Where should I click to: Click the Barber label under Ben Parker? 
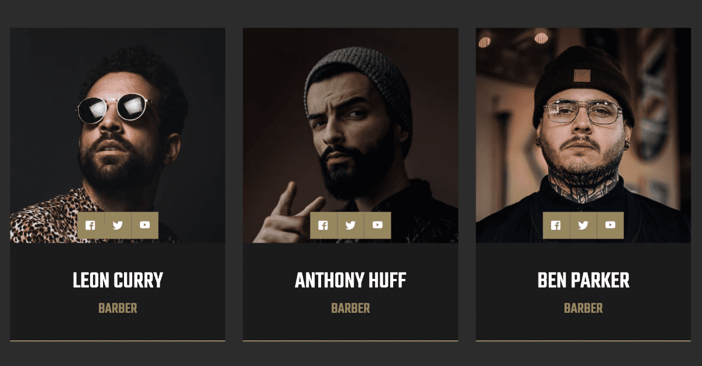click(x=583, y=308)
